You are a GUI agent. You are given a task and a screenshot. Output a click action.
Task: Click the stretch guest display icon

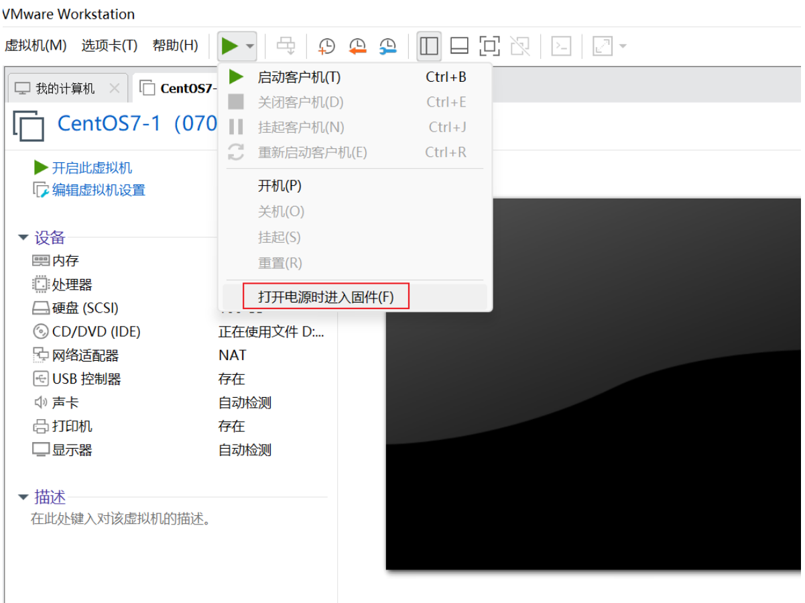coord(603,46)
